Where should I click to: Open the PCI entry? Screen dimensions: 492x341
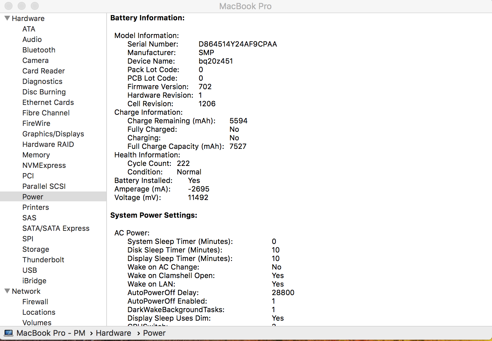point(28,176)
